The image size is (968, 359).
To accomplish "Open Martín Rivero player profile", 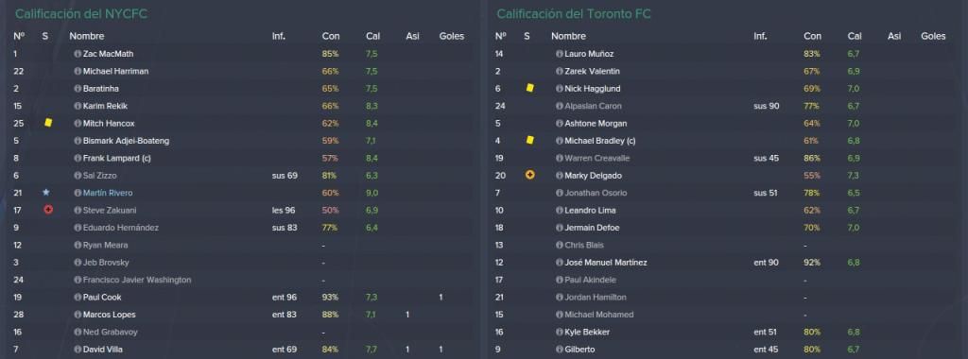I will tap(108, 193).
